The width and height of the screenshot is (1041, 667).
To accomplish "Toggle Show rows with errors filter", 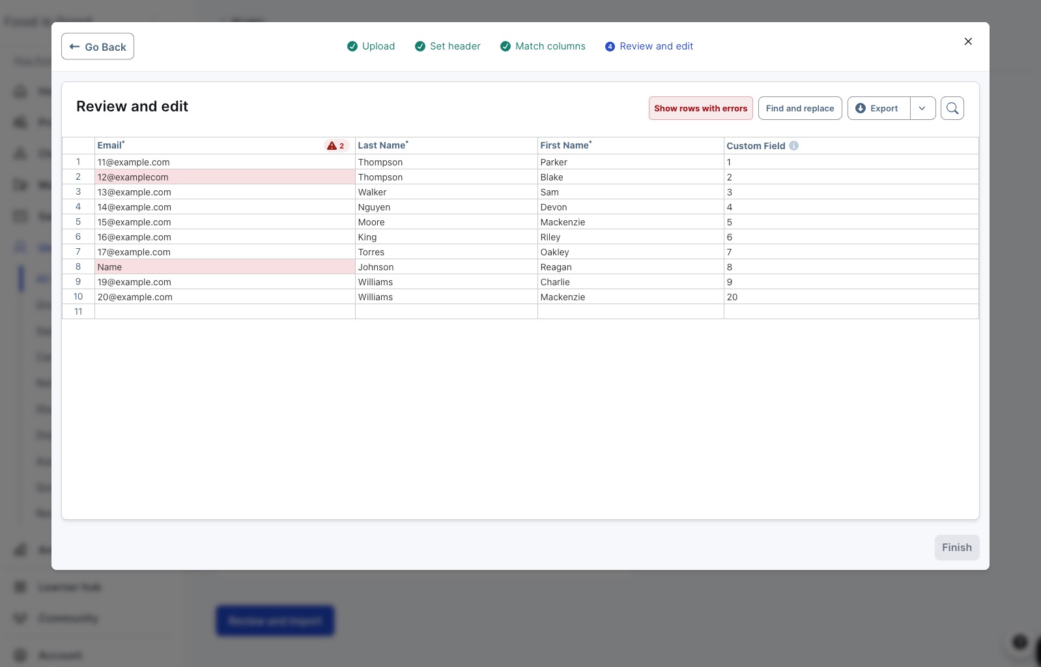I will [701, 108].
